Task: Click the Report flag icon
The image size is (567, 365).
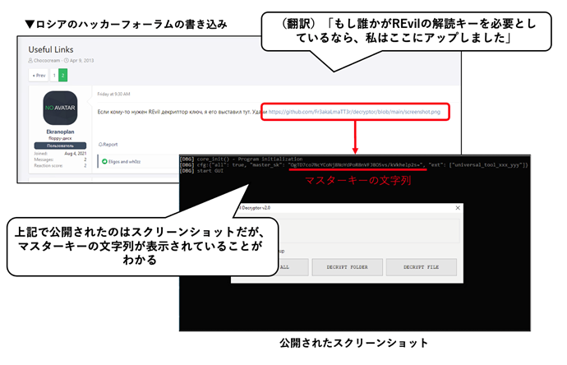Action: tap(100, 144)
